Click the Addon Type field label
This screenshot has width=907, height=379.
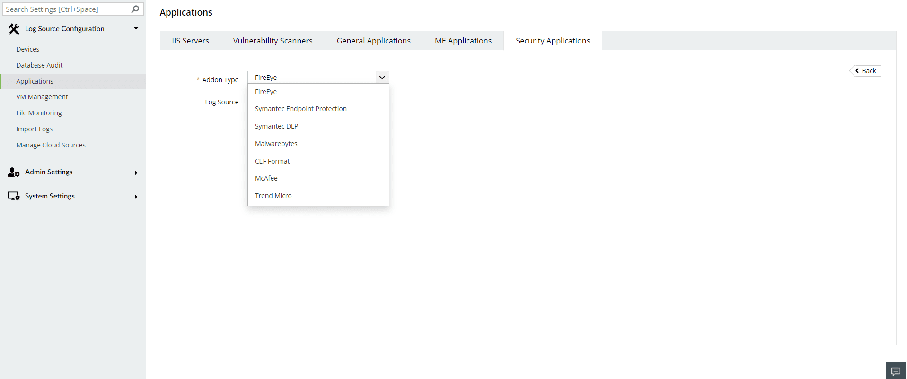220,80
